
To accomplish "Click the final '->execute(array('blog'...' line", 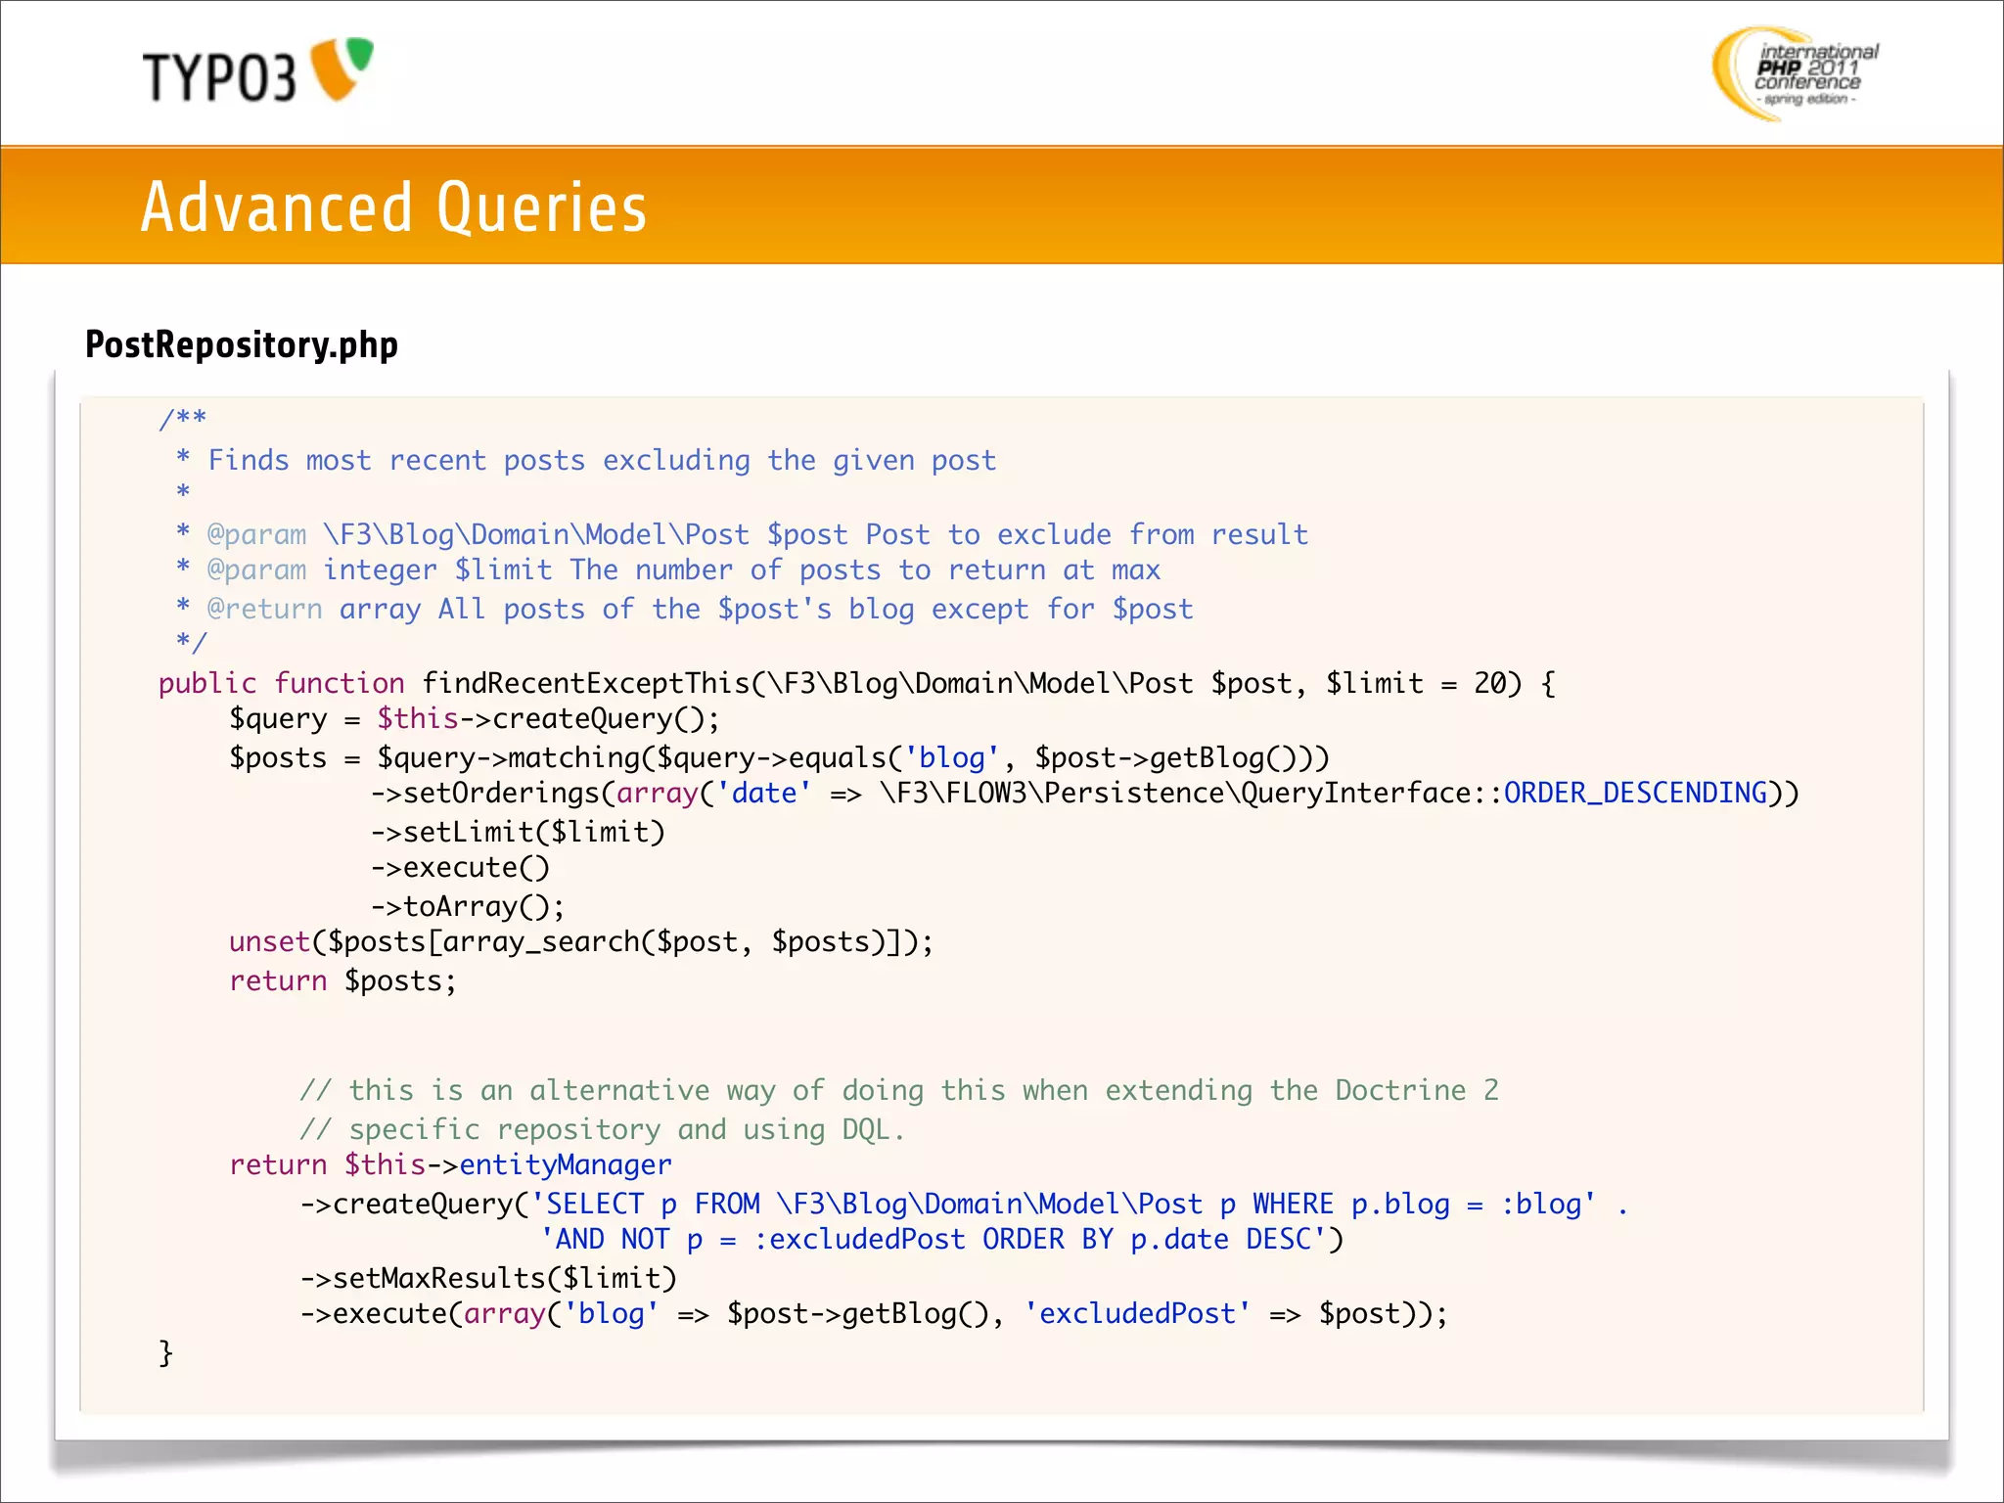I will (x=874, y=1313).
